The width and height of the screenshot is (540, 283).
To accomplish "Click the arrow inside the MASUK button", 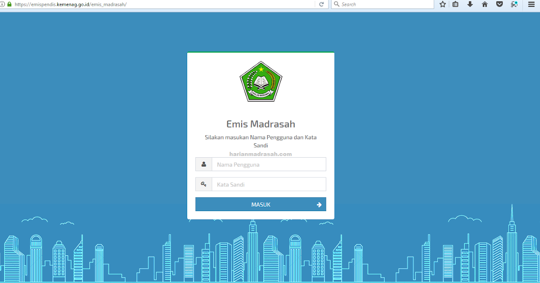I will point(319,204).
